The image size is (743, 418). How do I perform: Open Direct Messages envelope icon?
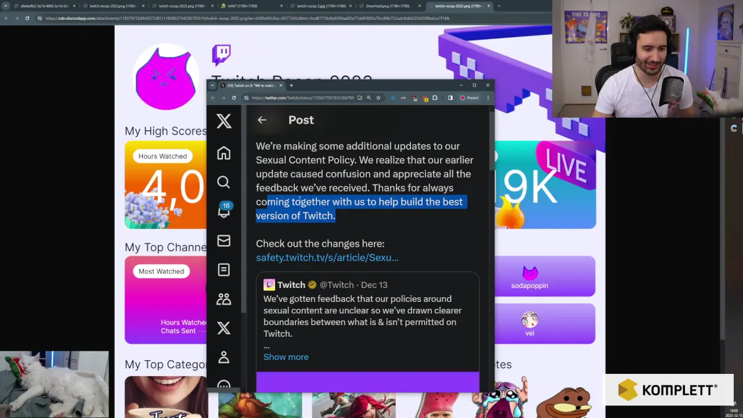point(223,240)
